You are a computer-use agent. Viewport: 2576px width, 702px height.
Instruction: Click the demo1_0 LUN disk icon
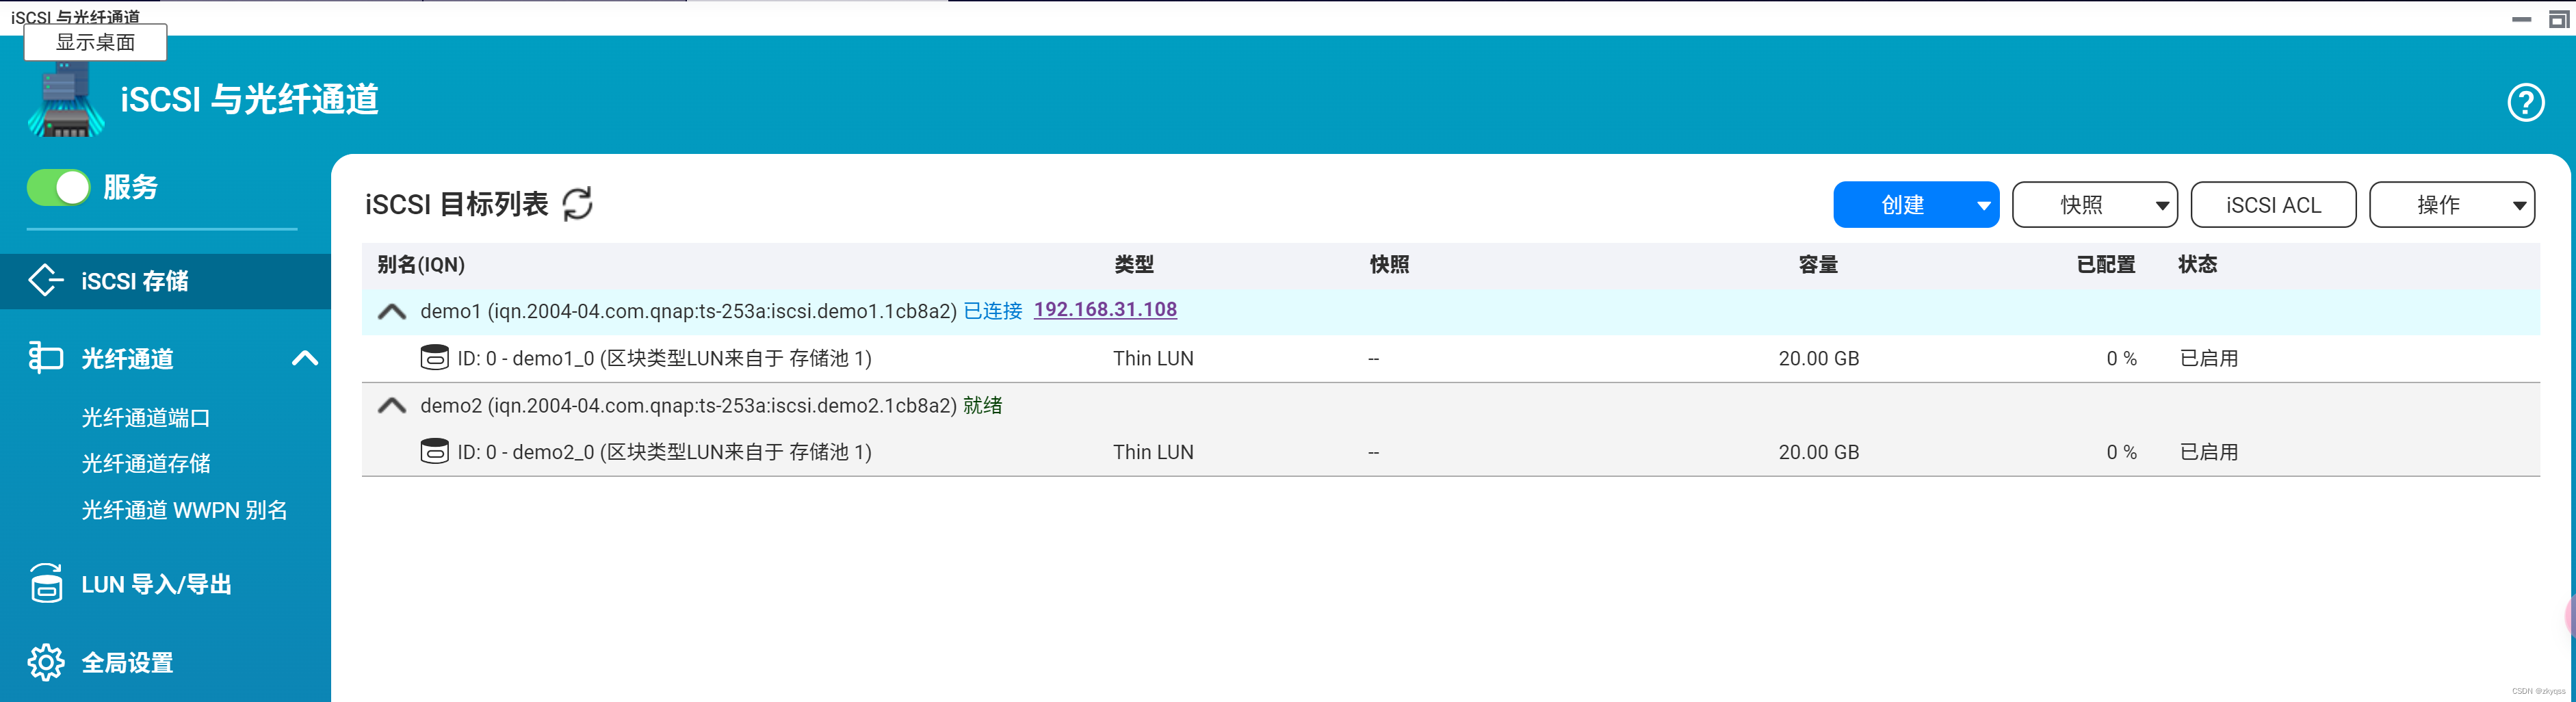click(435, 357)
